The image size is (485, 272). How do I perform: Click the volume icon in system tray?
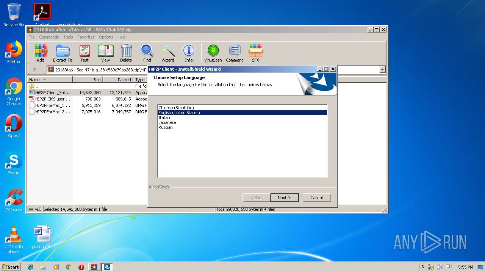(x=440, y=267)
